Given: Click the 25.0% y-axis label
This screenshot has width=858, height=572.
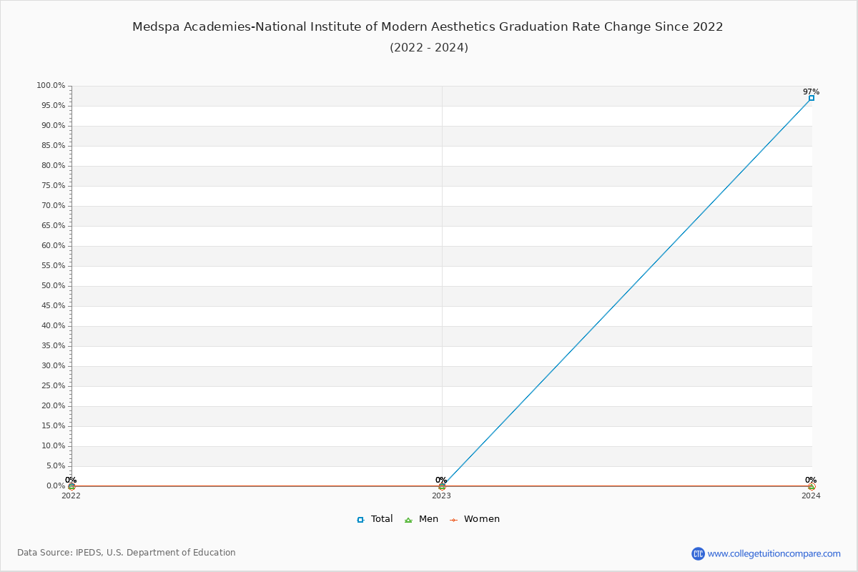Looking at the screenshot, I should pyautogui.click(x=53, y=386).
